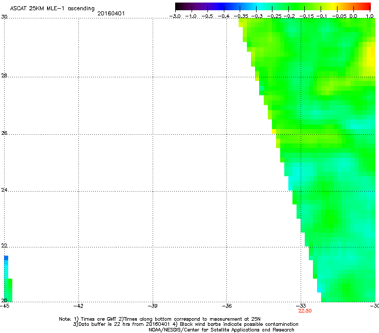This screenshot has height=333, width=379.
Task: Click the -0.35 colorbar tick label
Action: click(x=241, y=16)
